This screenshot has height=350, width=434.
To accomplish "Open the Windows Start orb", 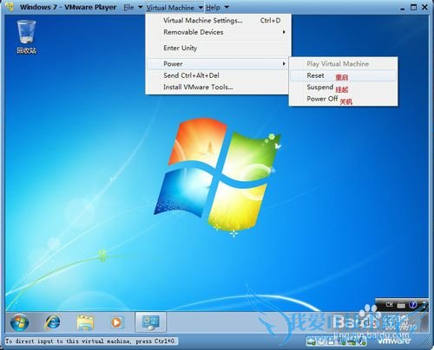I will tap(19, 322).
